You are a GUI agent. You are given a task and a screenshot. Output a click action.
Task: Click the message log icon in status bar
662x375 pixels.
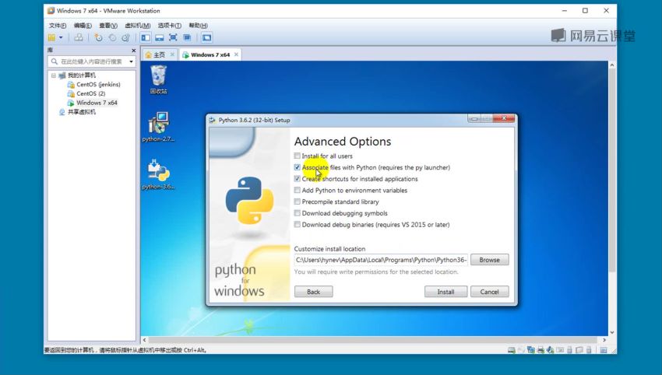tap(604, 350)
